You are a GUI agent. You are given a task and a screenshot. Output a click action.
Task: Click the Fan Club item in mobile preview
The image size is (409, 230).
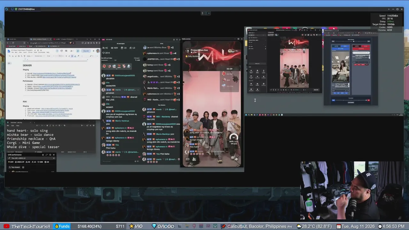228,74
